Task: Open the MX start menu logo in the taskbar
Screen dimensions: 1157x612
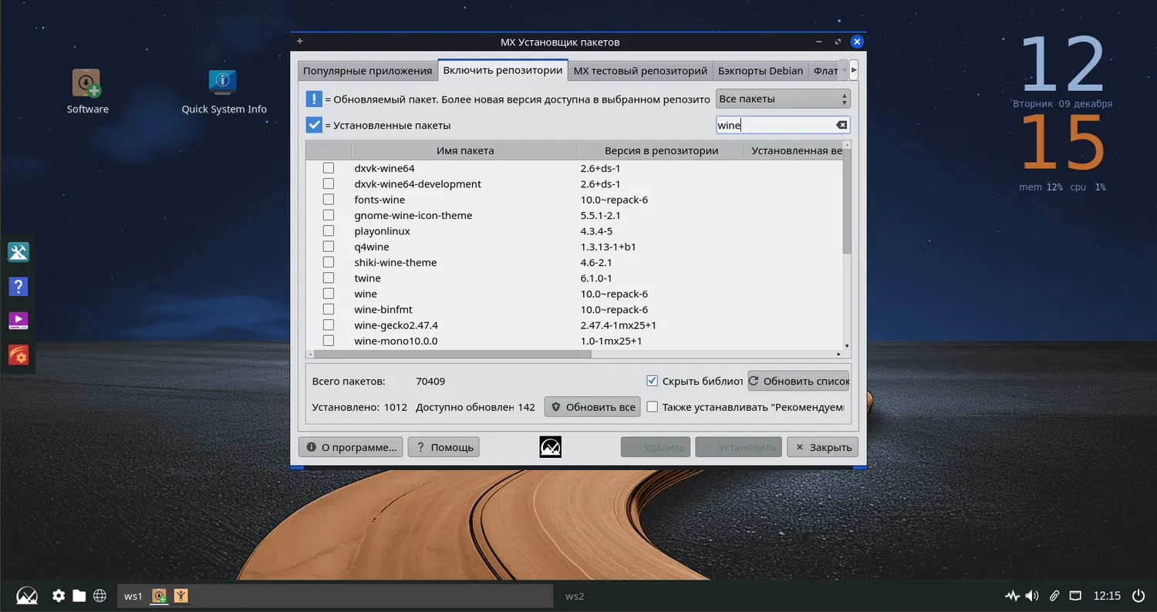Action: (x=27, y=596)
